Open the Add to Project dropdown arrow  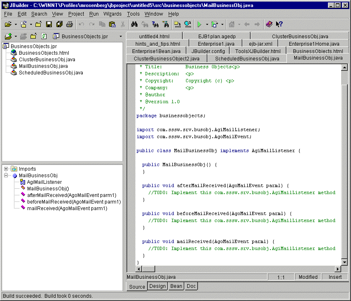click(x=16, y=37)
